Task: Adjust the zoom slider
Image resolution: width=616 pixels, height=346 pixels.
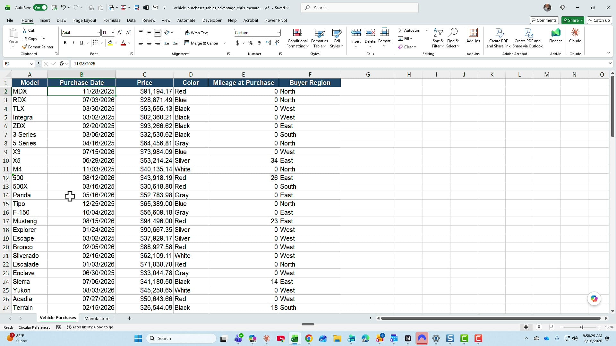Action: coord(582,327)
